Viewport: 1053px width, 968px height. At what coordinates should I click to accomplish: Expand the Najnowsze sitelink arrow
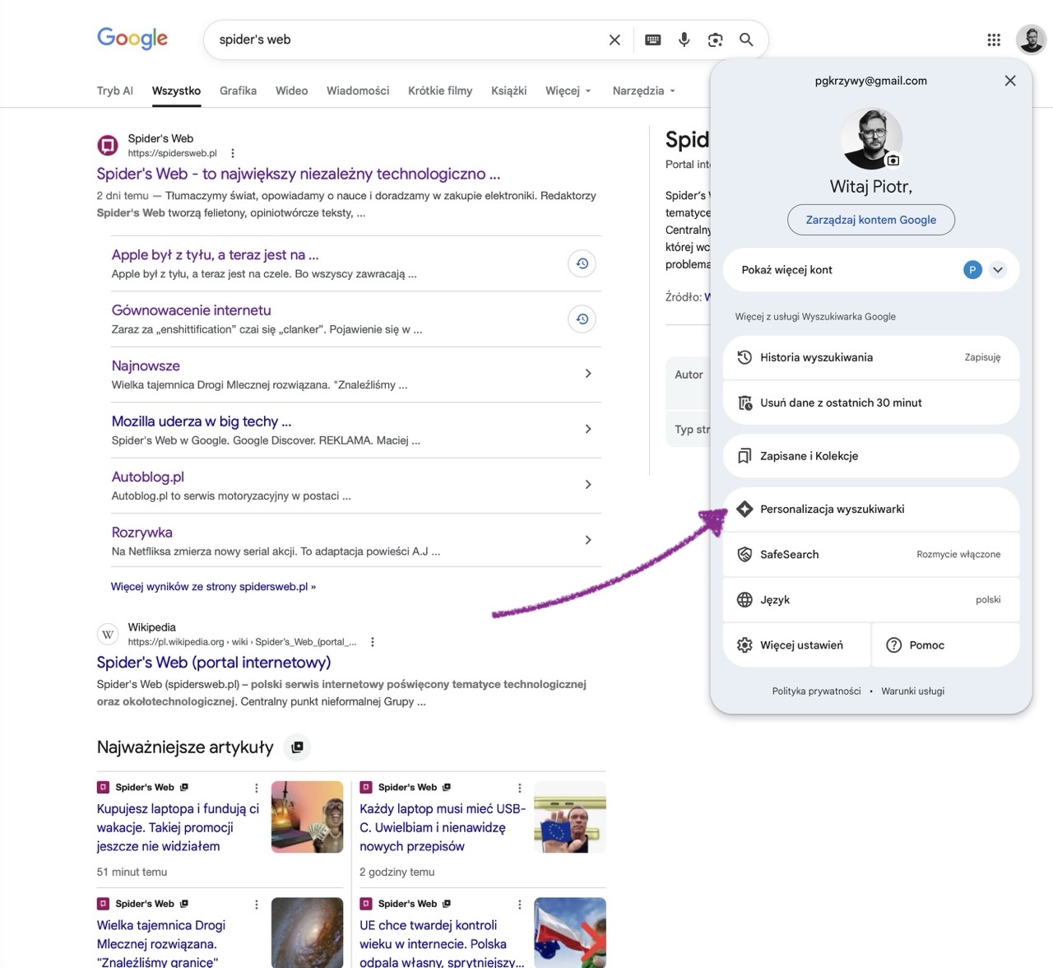point(587,374)
